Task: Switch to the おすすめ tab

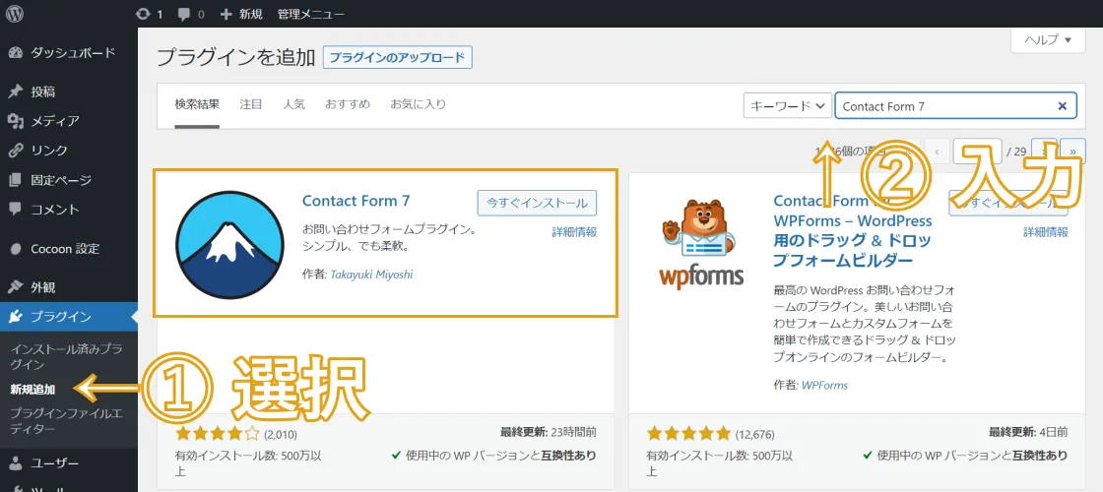Action: [347, 104]
